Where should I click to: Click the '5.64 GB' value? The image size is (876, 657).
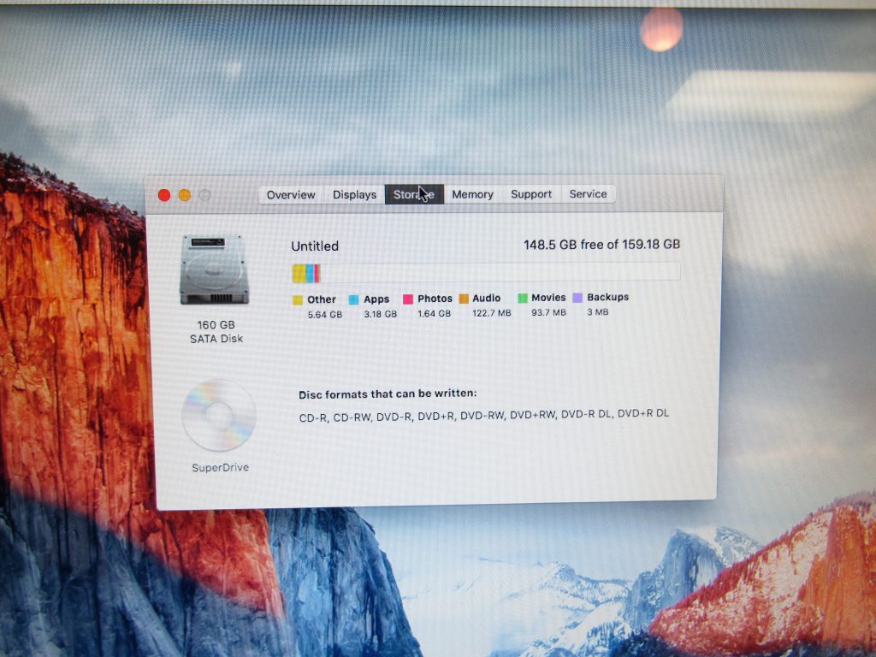(x=324, y=315)
